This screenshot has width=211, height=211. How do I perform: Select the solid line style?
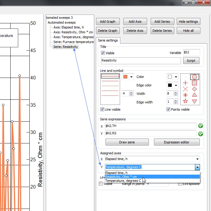click(110, 76)
